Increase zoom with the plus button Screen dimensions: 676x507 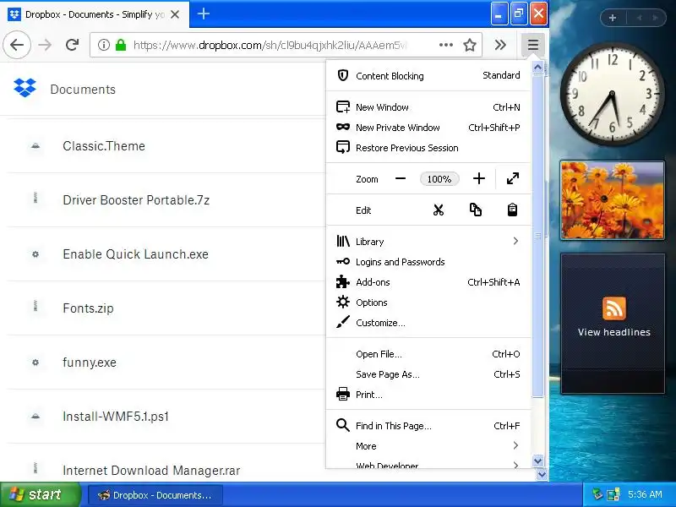coord(479,178)
